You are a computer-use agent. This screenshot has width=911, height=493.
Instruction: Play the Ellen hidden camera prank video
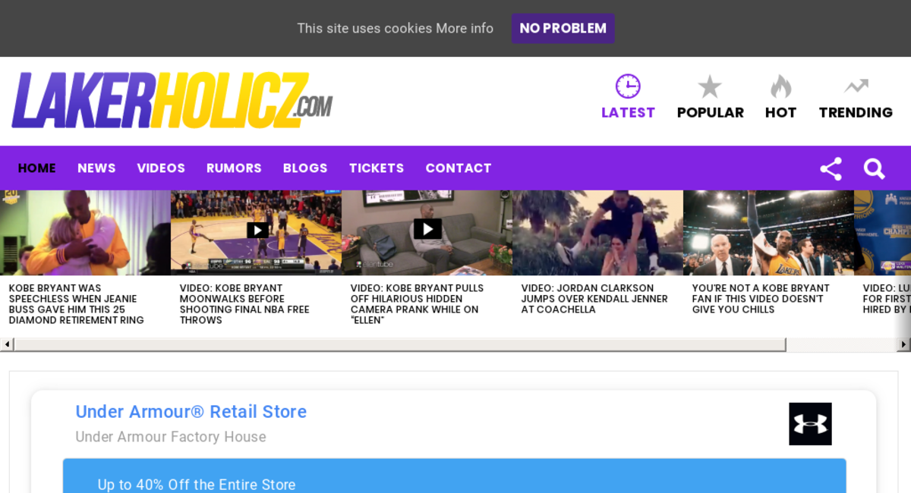point(427,228)
